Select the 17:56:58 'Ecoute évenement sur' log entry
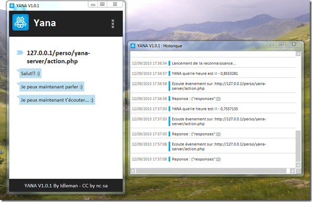Image resolution: width=312 pixels, height=202 pixels. pos(213,86)
